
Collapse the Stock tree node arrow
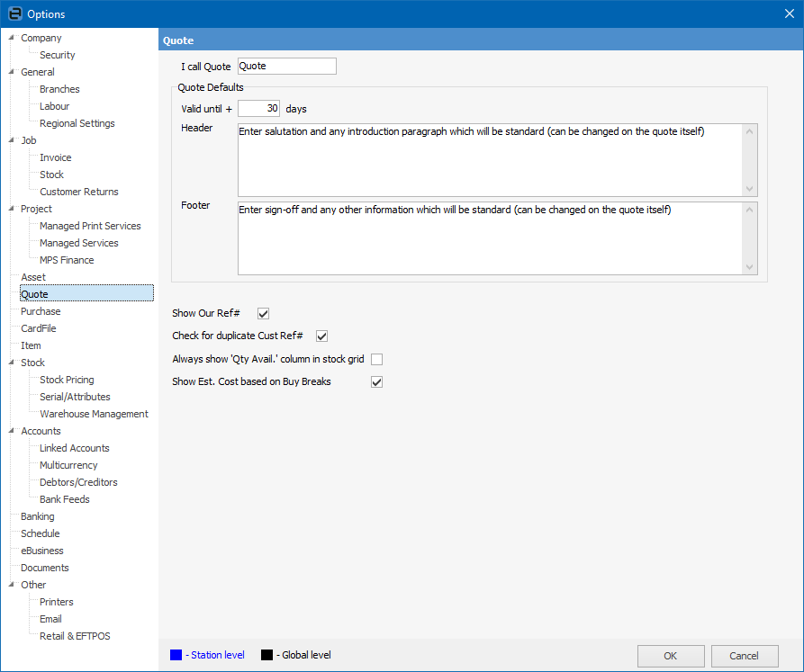[11, 363]
